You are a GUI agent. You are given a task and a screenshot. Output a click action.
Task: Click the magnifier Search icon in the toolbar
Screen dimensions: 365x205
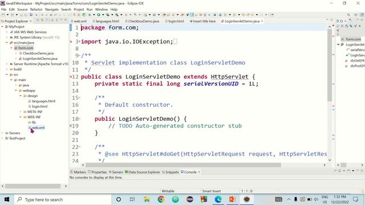[x=348, y=15]
